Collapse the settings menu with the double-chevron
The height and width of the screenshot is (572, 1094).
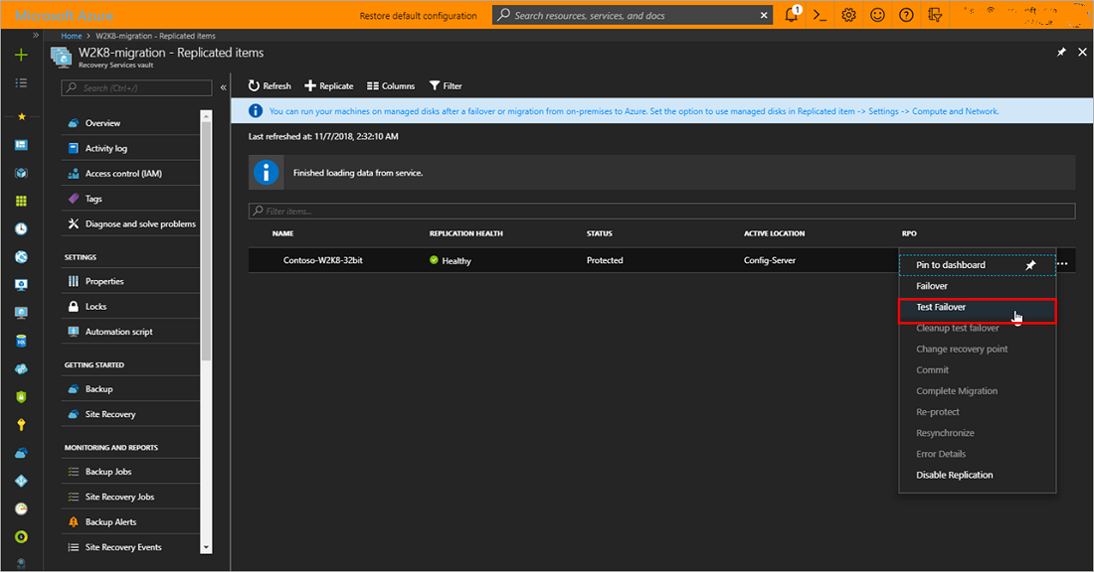223,86
